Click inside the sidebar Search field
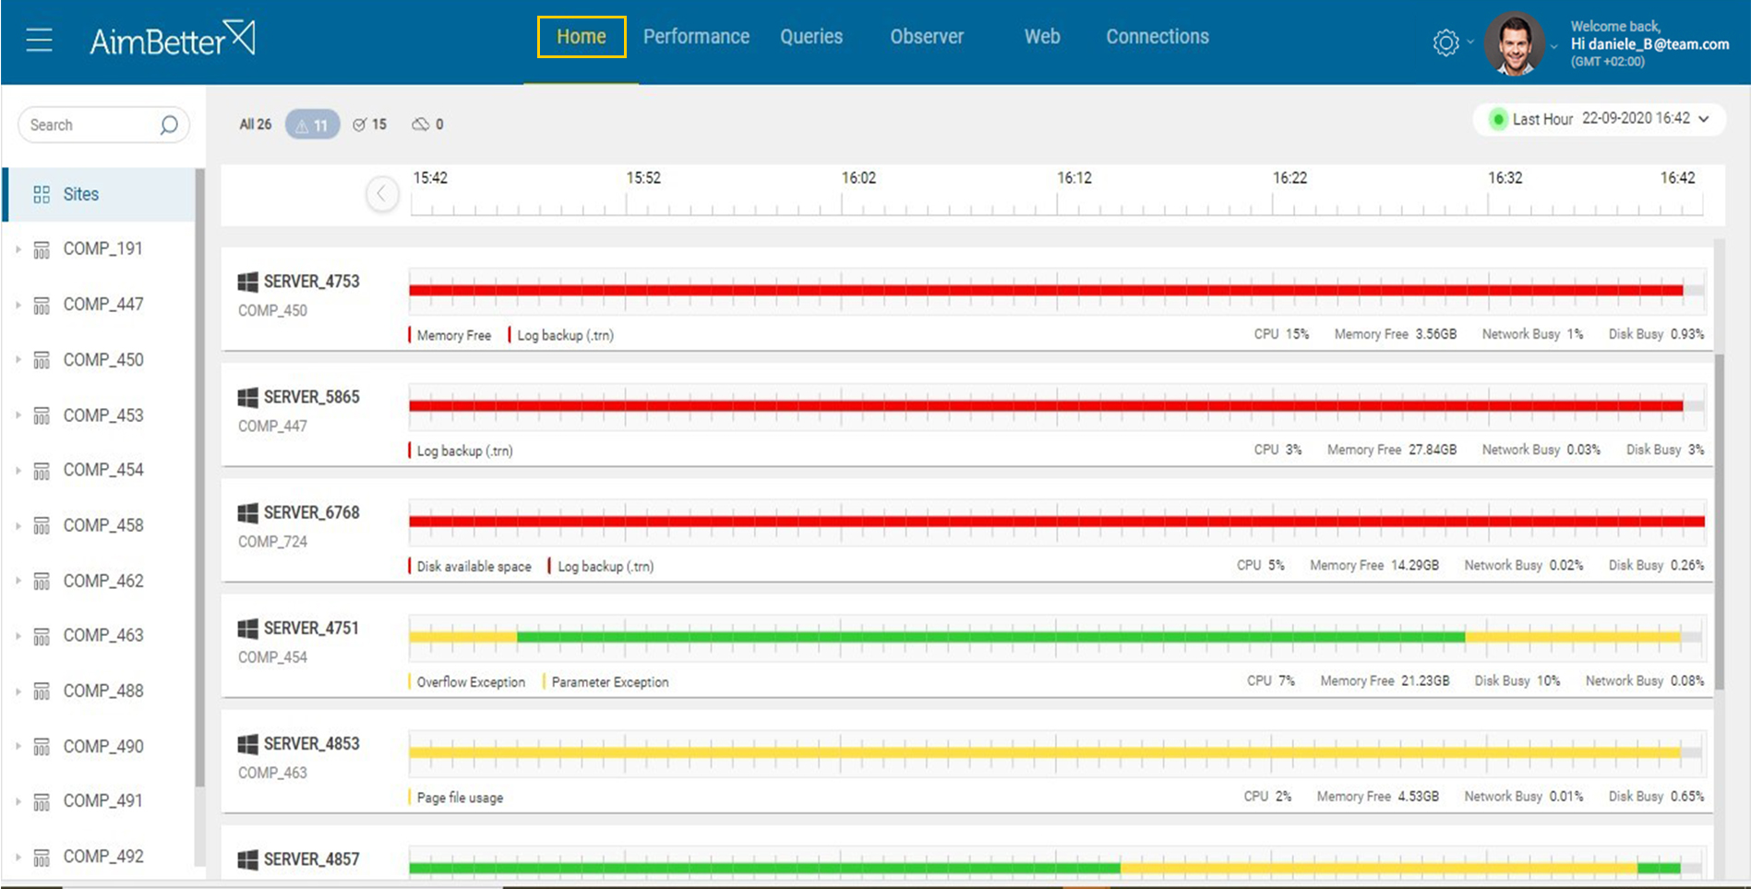 point(92,125)
